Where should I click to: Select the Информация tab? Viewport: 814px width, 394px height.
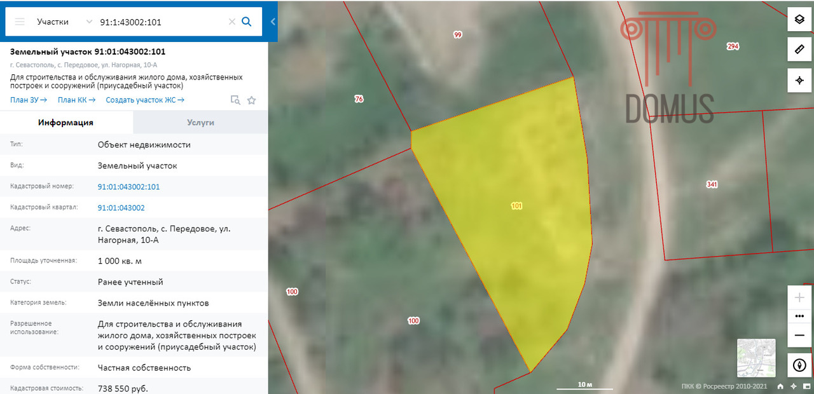66,123
